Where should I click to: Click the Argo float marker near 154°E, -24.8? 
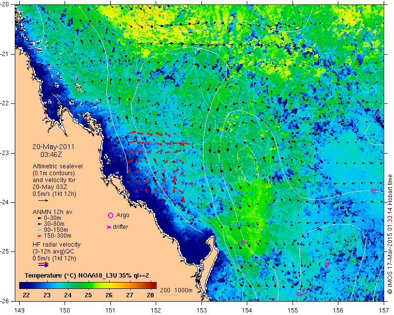coord(243,243)
